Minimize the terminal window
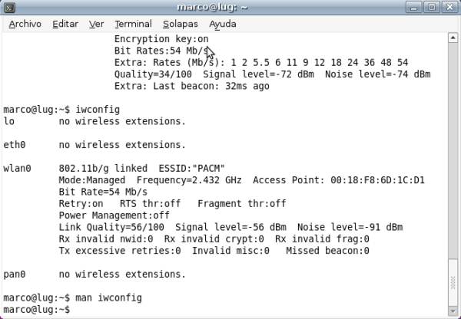The height and width of the screenshot is (319, 461). click(x=414, y=7)
